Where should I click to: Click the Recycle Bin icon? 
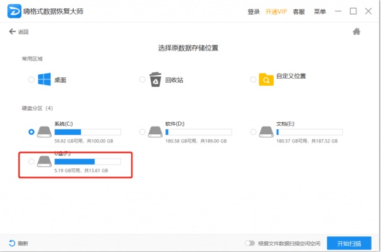155,79
